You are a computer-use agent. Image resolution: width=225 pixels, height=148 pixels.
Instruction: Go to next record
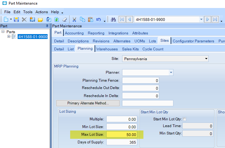point(207,19)
